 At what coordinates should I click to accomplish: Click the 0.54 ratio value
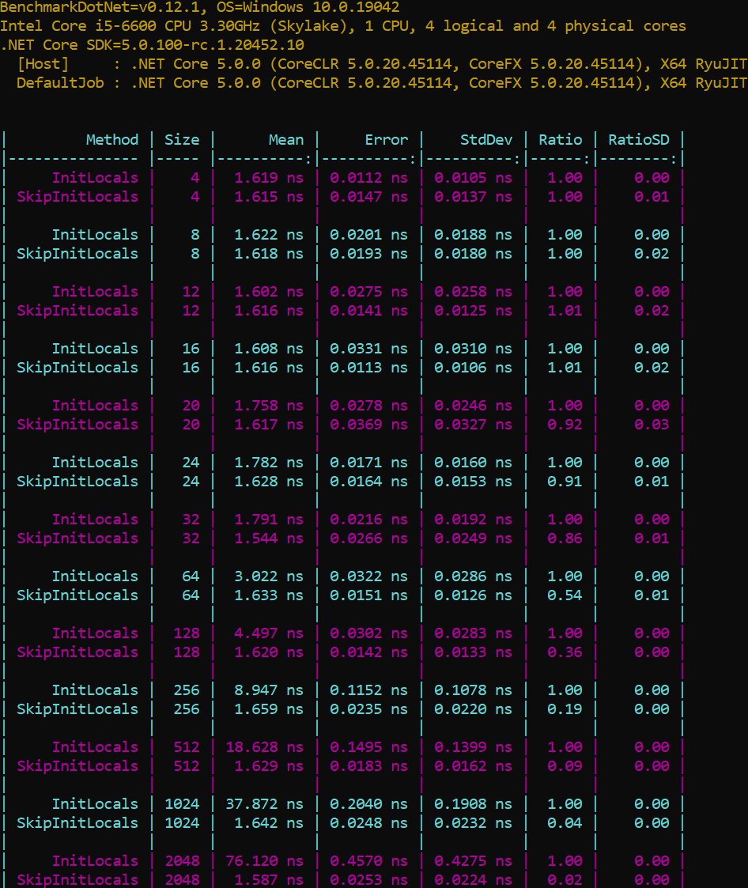(x=565, y=595)
